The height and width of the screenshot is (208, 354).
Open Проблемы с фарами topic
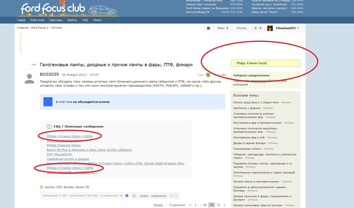[247, 108]
